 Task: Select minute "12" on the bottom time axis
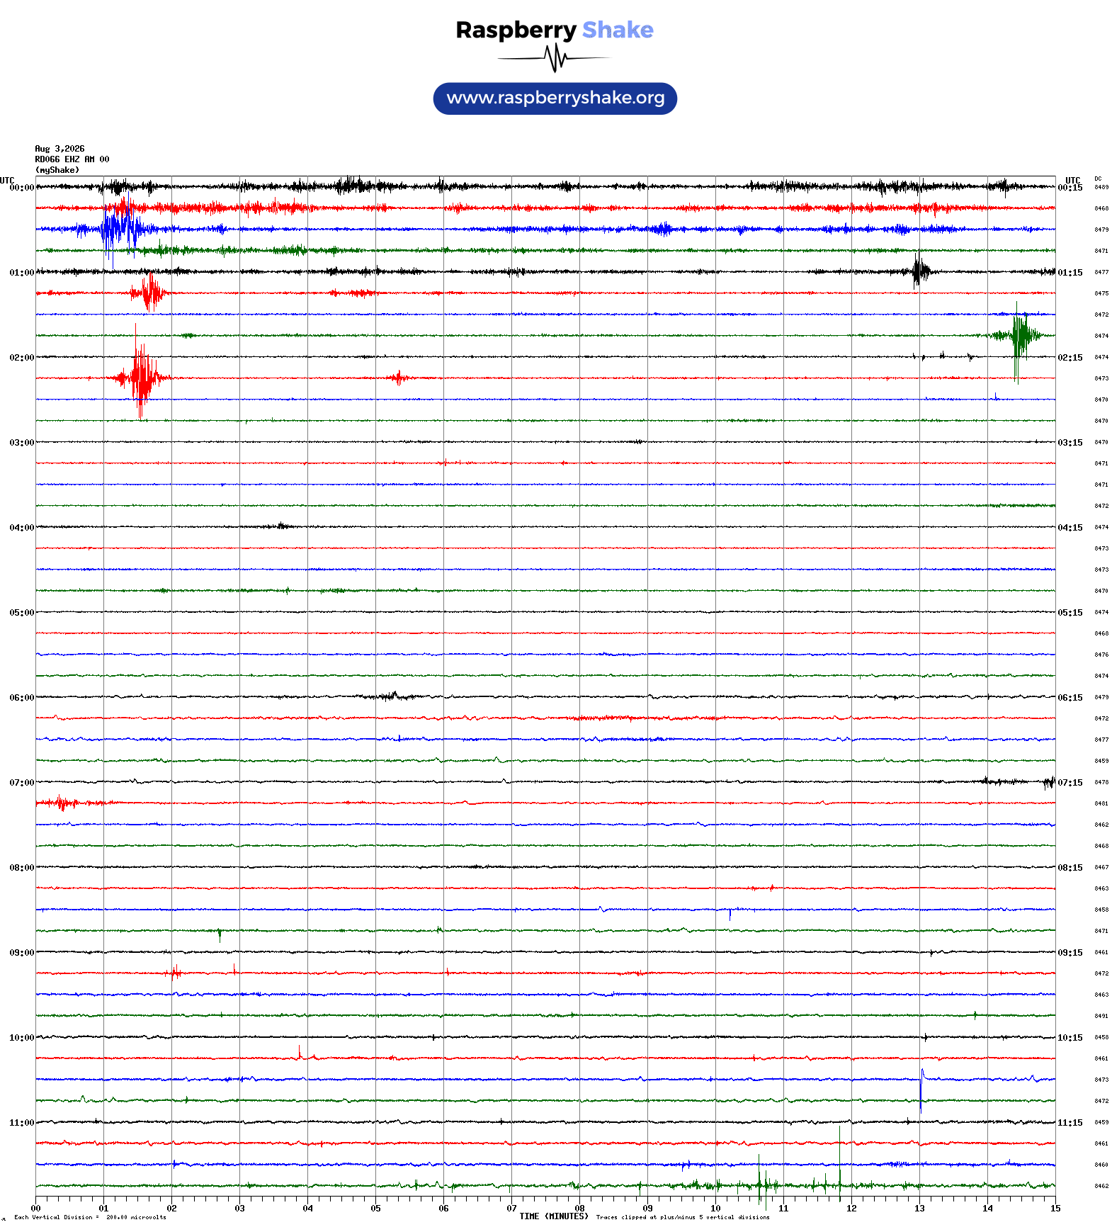(851, 1209)
